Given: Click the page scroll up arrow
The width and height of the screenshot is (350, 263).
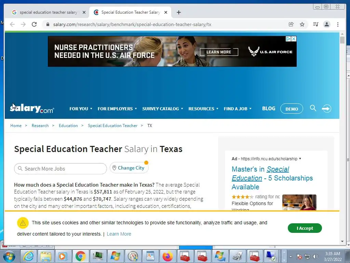Looking at the screenshot, I should click(342, 34).
